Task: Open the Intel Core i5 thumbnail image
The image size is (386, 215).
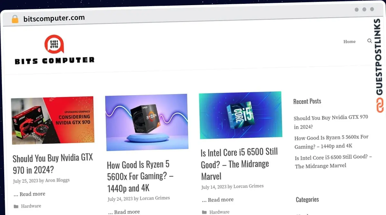Action: (241, 115)
